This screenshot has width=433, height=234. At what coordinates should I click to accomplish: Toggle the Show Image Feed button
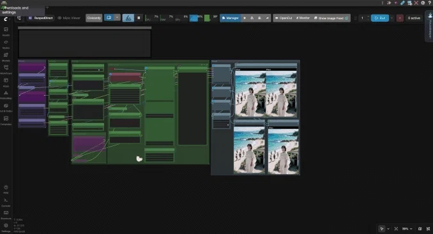click(331, 18)
